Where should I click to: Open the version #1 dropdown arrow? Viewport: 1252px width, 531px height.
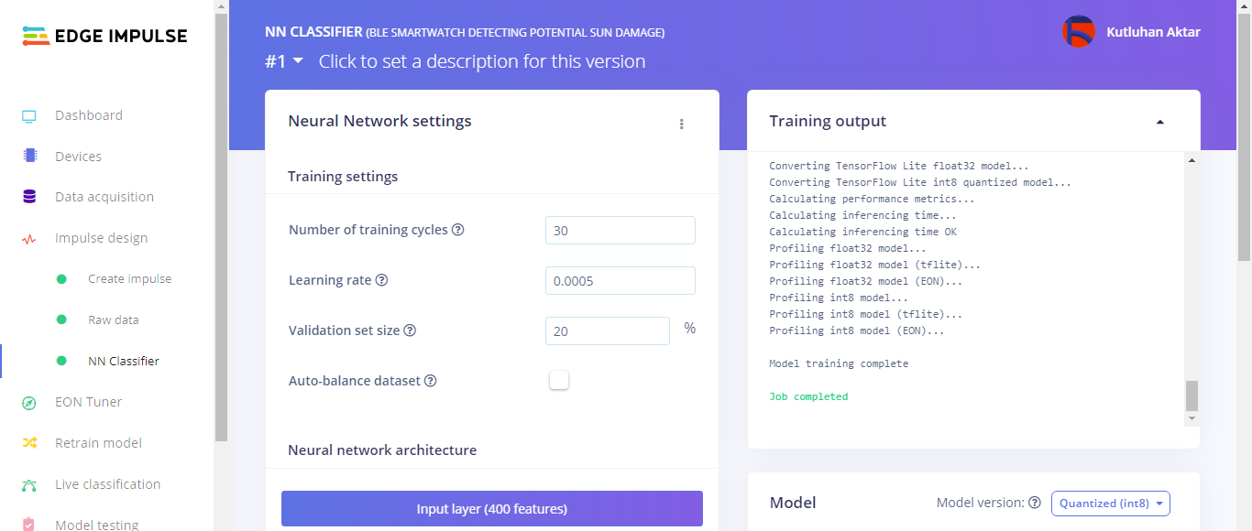tap(298, 60)
